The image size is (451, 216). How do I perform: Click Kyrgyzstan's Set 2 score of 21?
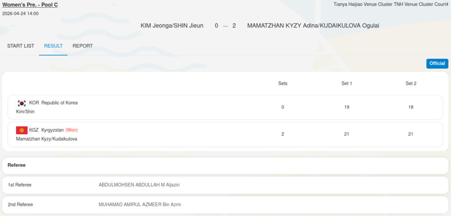(x=411, y=134)
